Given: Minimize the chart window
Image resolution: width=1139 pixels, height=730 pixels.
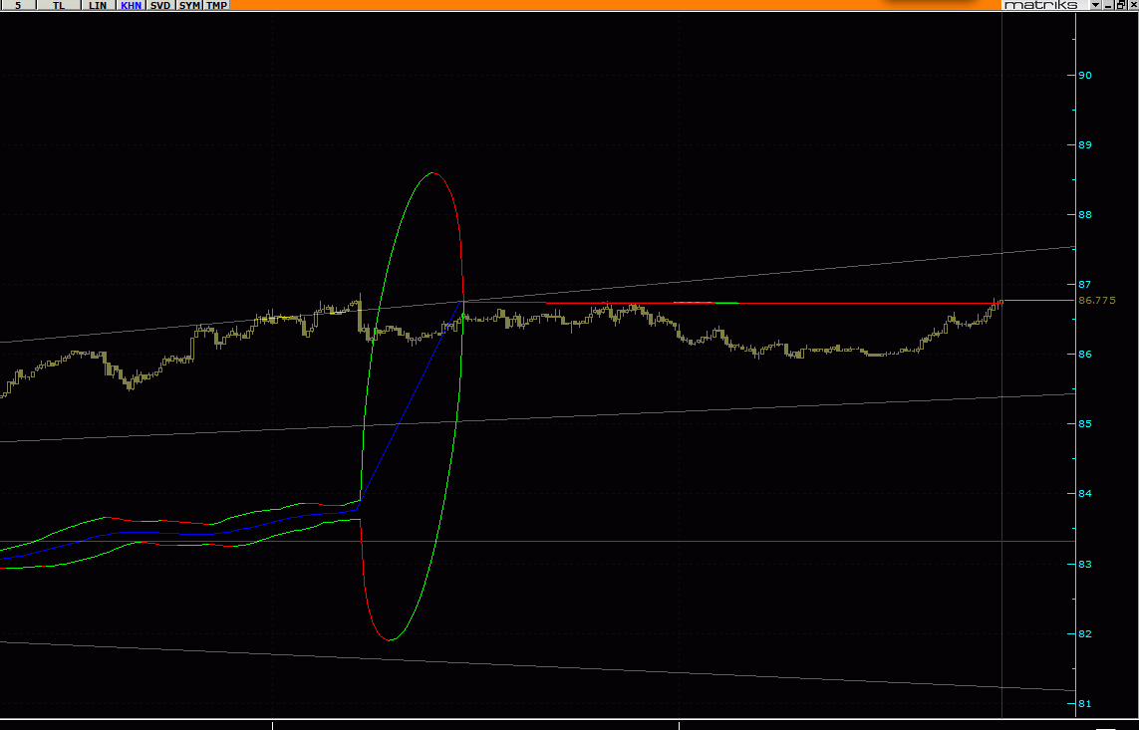Looking at the screenshot, I should tap(1108, 5).
